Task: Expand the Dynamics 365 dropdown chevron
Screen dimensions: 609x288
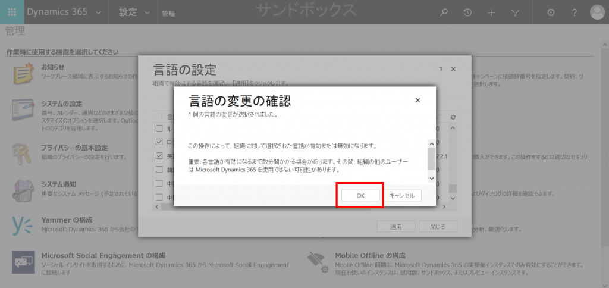Action: click(x=98, y=12)
